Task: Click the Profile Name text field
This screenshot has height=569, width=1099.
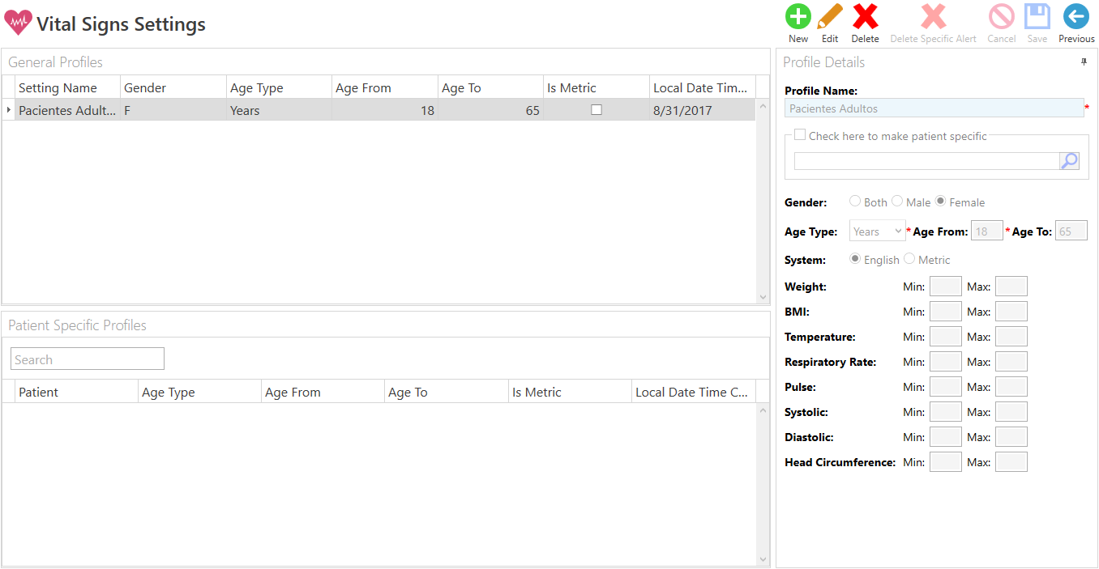Action: 932,107
